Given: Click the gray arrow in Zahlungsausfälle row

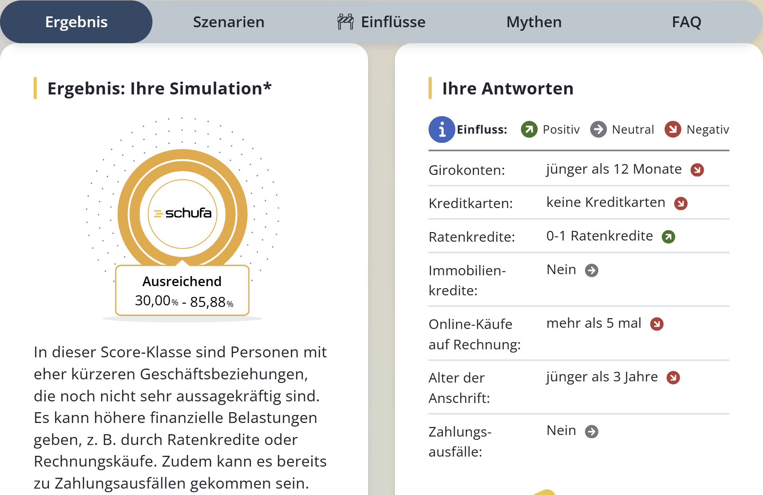Looking at the screenshot, I should click(591, 431).
